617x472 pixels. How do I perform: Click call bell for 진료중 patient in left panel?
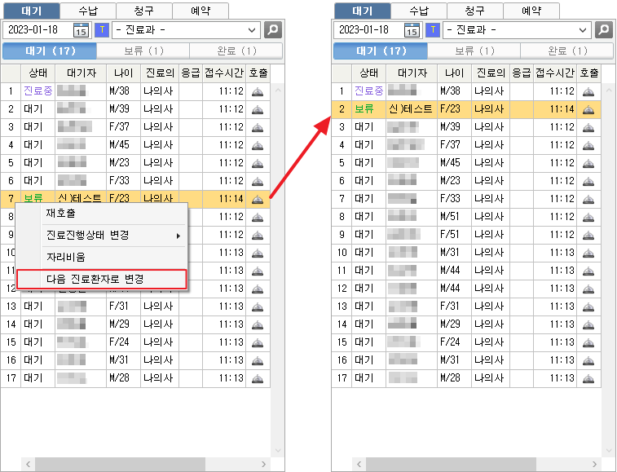click(x=258, y=91)
